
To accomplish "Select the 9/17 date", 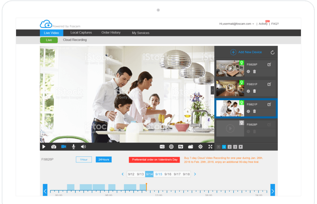I will click(x=177, y=174).
